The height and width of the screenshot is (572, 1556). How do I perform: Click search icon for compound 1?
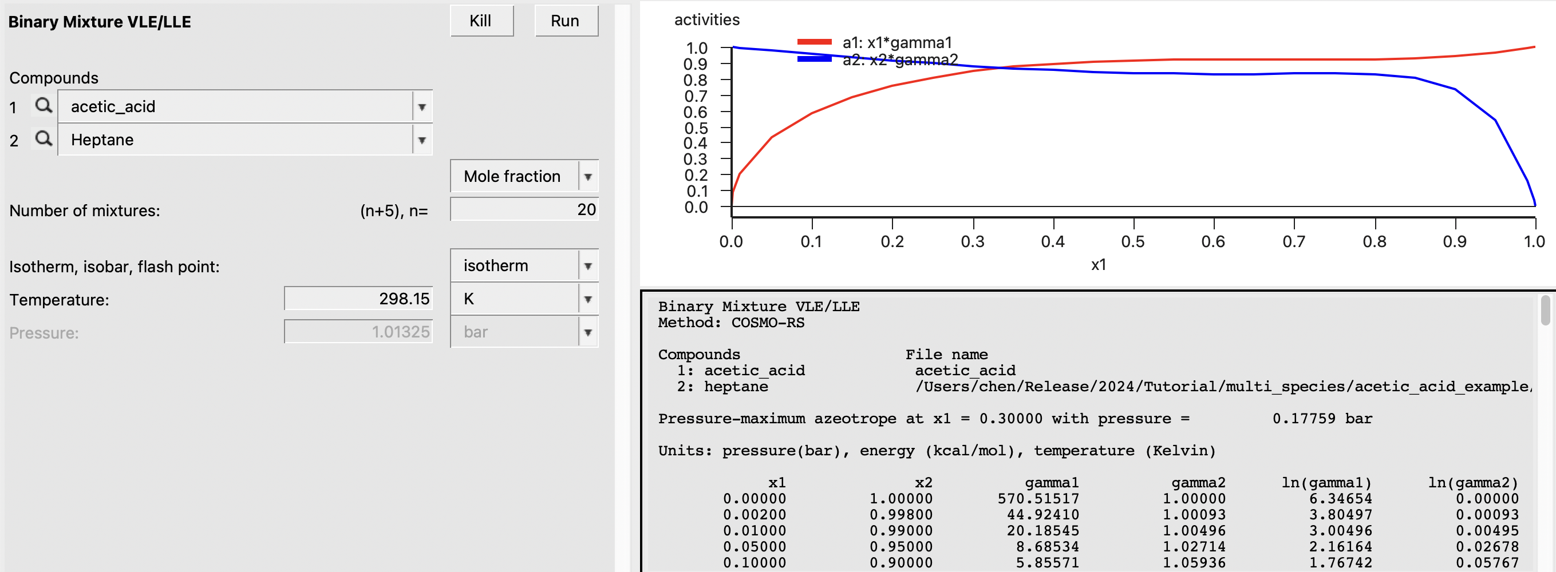click(43, 106)
